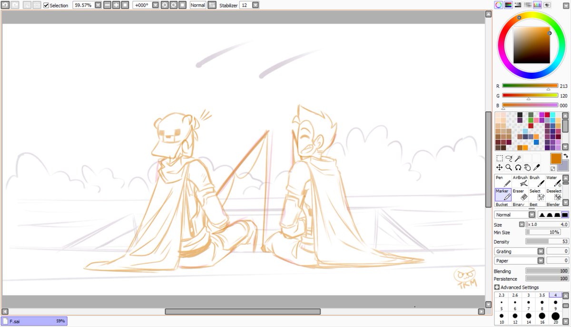Select the Zoom magnifier tool
The image size is (571, 327).
tap(509, 167)
